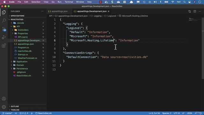Expand the Persistence folder

[x=22, y=69]
